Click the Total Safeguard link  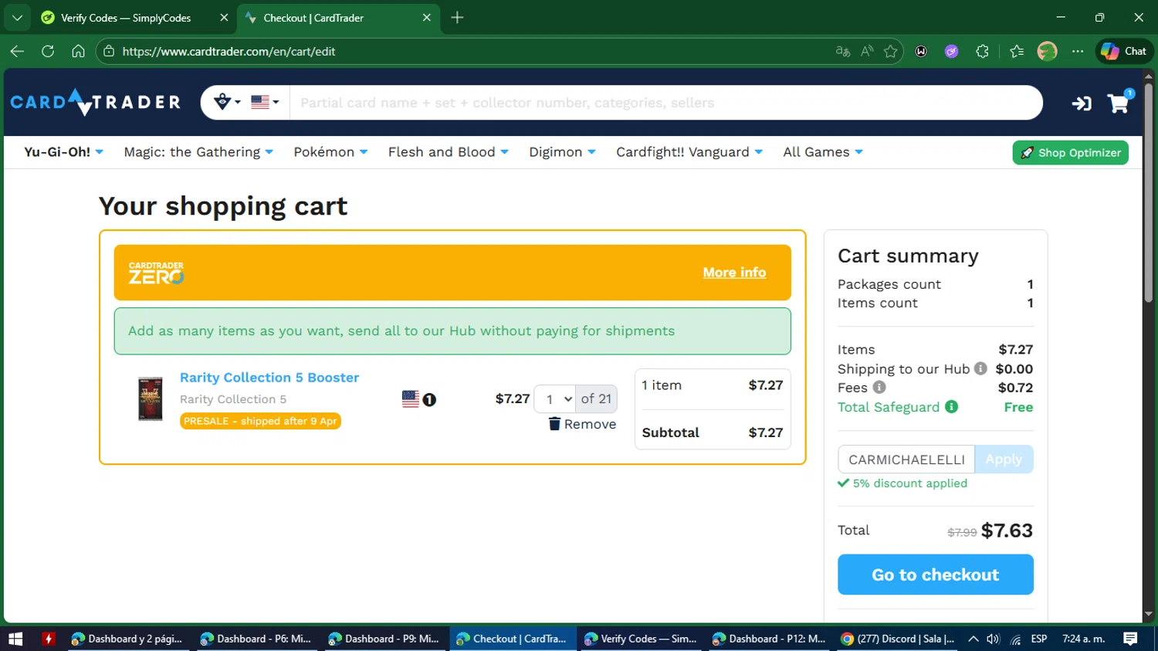tap(889, 407)
